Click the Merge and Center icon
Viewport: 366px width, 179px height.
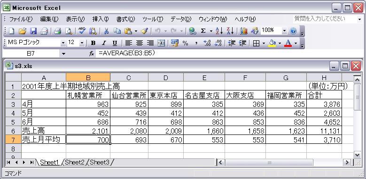pos(161,43)
